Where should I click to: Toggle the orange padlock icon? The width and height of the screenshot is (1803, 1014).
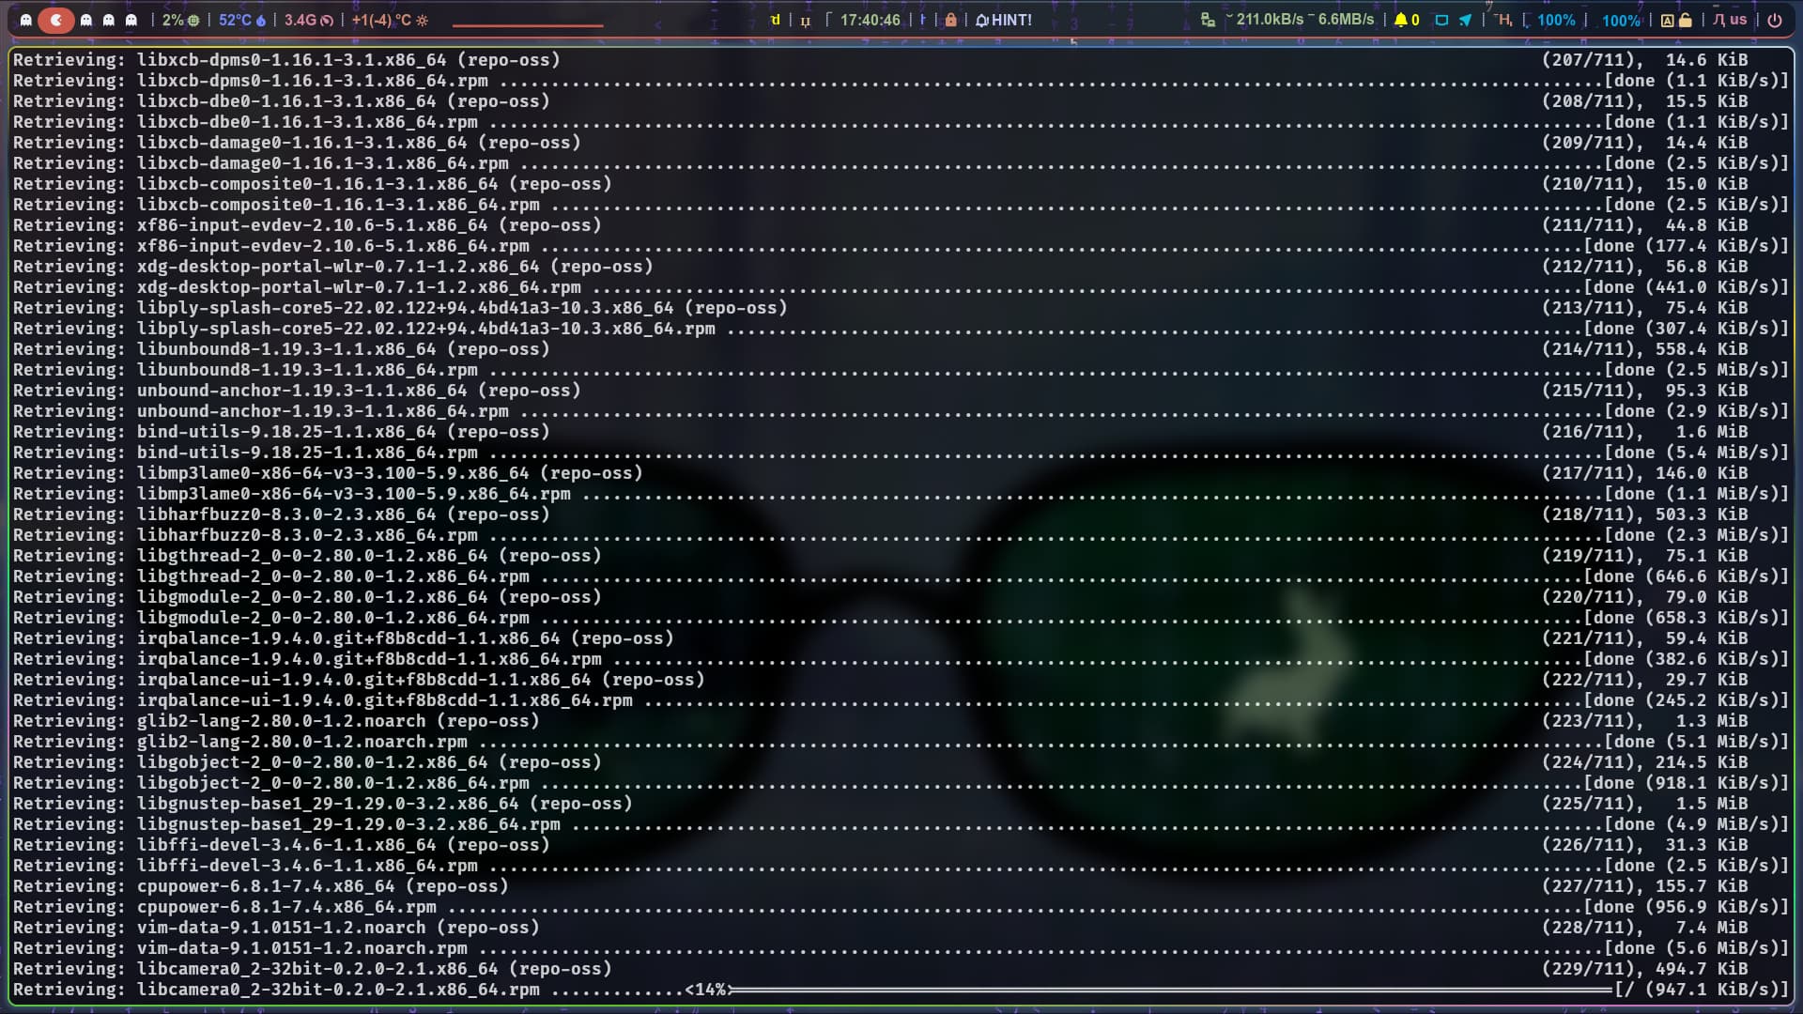click(950, 20)
